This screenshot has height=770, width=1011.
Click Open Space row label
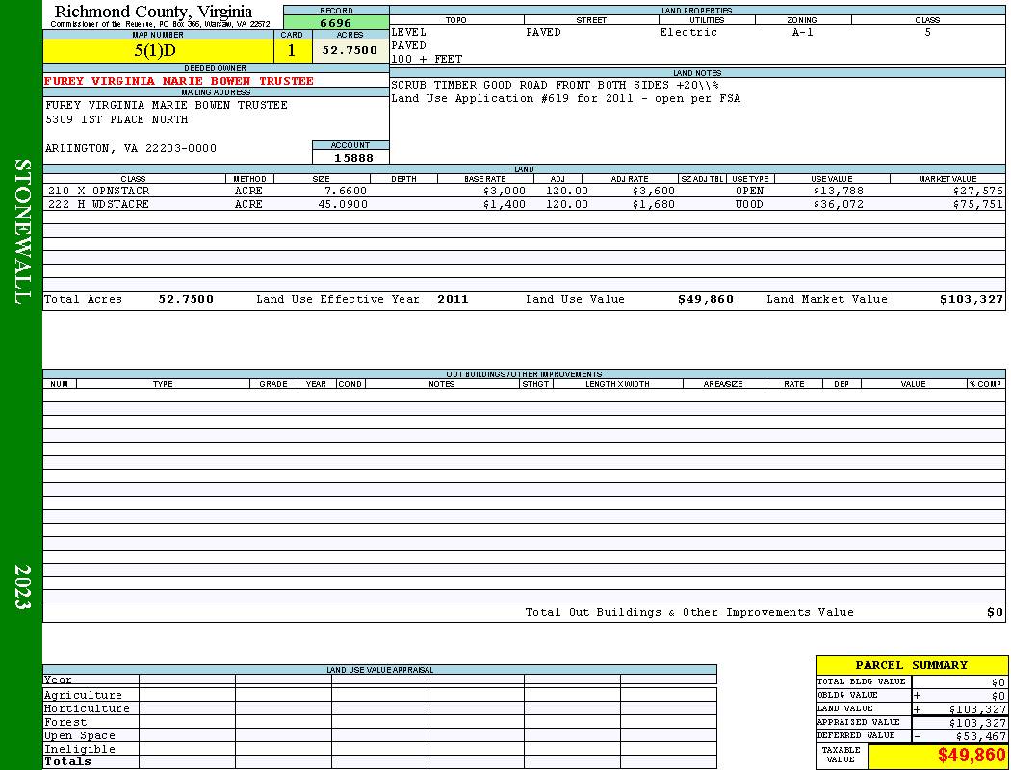pyautogui.click(x=79, y=736)
